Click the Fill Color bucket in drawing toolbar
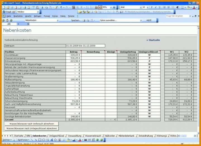This screenshot has width=201, height=146. [68, 140]
